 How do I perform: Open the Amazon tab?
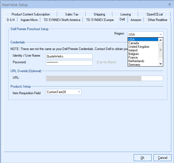(x=136, y=20)
